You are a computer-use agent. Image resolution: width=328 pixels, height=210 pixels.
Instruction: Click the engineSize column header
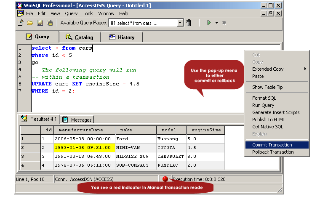205,130
